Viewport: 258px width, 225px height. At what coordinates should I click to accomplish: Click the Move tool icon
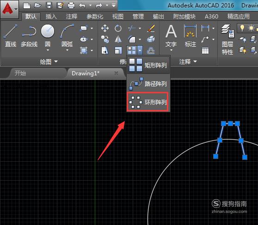tap(105, 28)
